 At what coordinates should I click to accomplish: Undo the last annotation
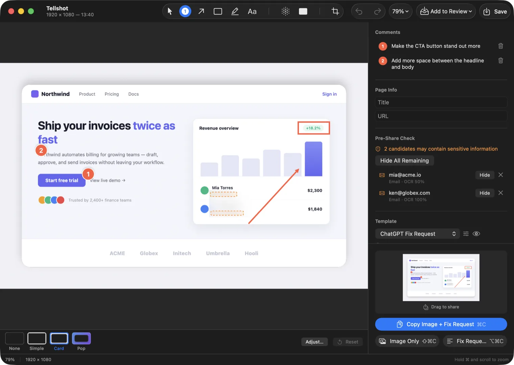point(359,12)
